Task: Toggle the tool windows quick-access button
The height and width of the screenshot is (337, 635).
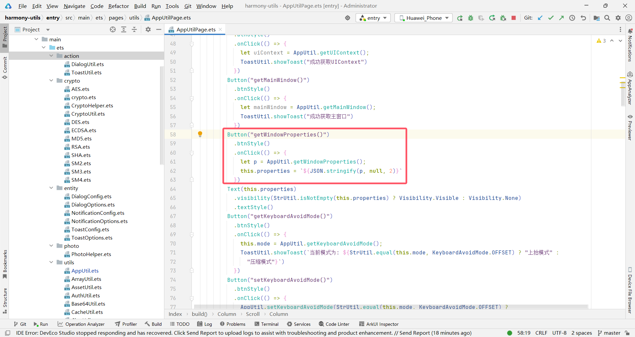Action: pos(8,333)
